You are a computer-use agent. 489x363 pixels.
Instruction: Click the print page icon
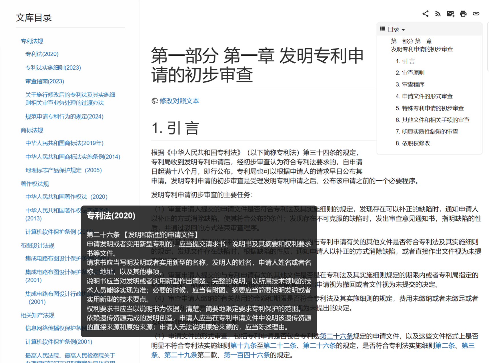[x=463, y=14]
